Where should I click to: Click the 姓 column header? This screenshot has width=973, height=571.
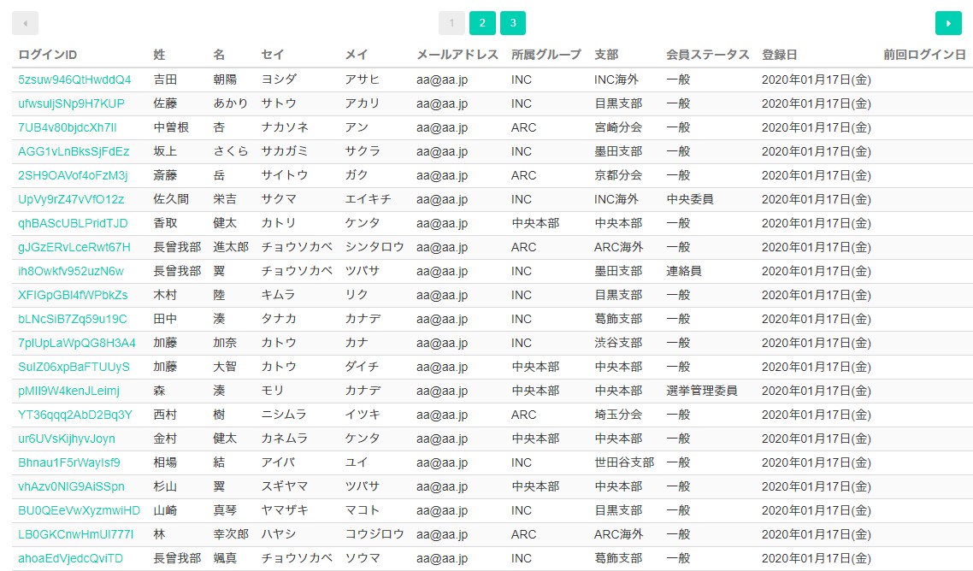pos(160,55)
